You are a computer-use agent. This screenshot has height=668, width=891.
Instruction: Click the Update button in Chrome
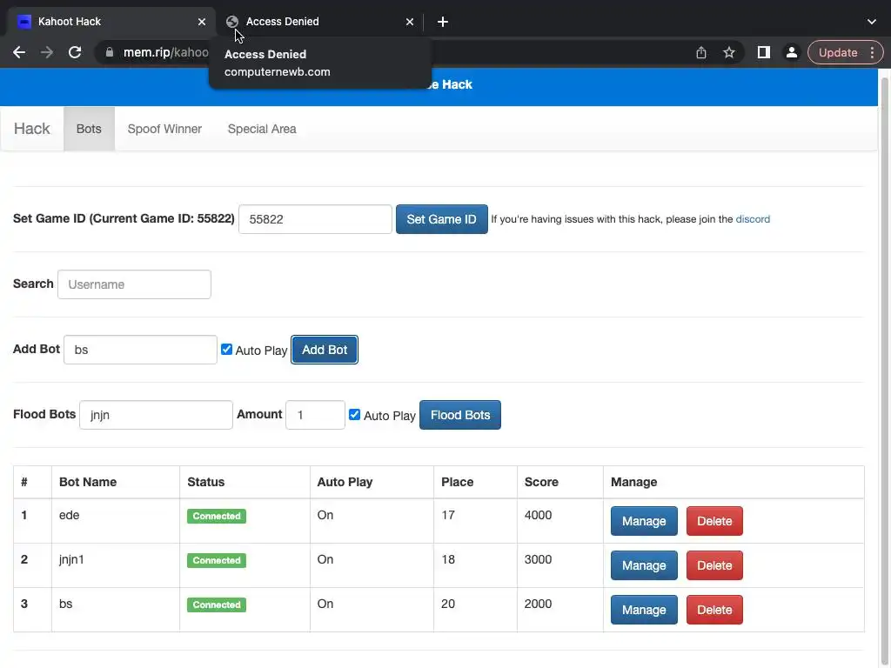click(838, 52)
